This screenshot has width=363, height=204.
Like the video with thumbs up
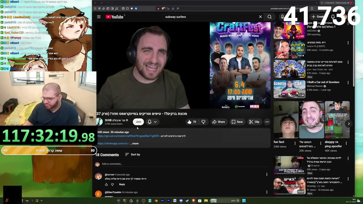pyautogui.click(x=192, y=122)
